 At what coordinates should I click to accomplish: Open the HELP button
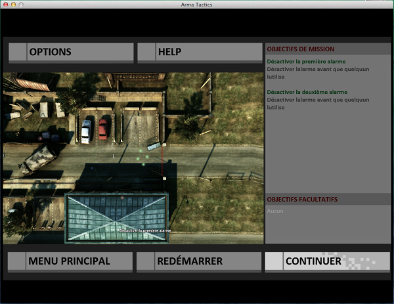point(200,52)
